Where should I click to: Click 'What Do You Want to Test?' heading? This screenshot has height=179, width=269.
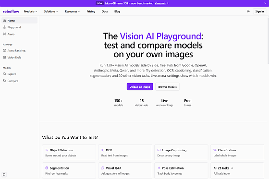coord(70,137)
